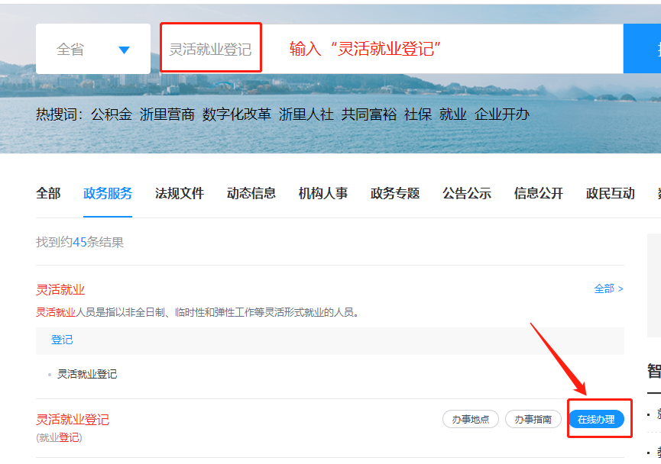Screen dimensions: 661x464
Task: Click the blue 在线办理 button
Action: click(596, 419)
